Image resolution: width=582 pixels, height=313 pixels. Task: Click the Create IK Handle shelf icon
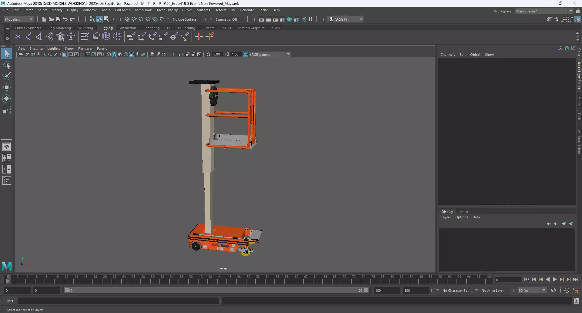[x=39, y=37]
